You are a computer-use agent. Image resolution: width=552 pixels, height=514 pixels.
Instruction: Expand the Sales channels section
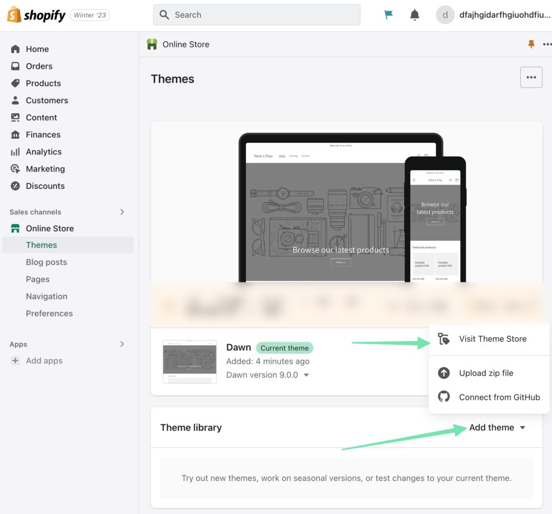(122, 212)
